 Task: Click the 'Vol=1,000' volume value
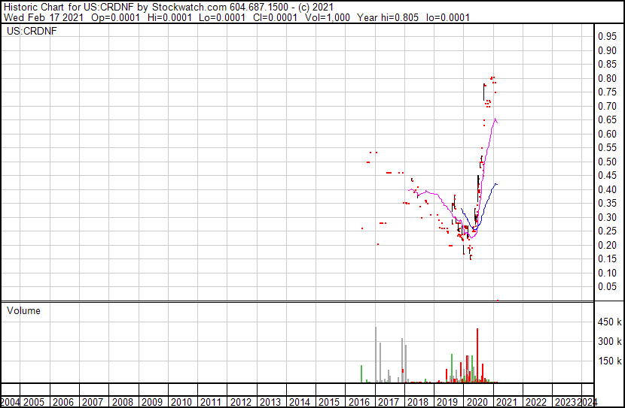click(328, 17)
